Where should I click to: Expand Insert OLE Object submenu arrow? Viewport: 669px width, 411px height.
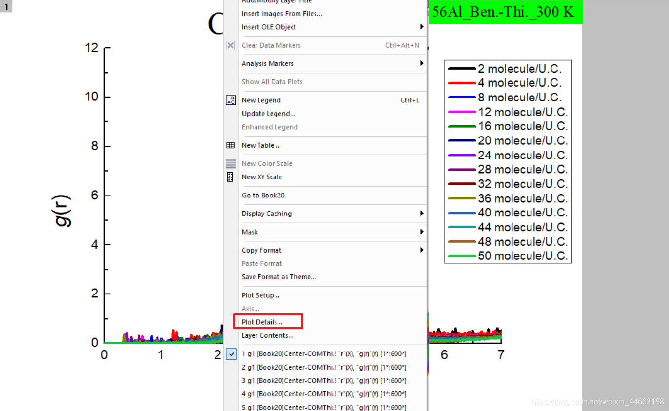click(422, 27)
